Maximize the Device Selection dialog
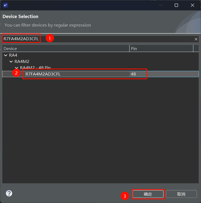 [176, 5]
